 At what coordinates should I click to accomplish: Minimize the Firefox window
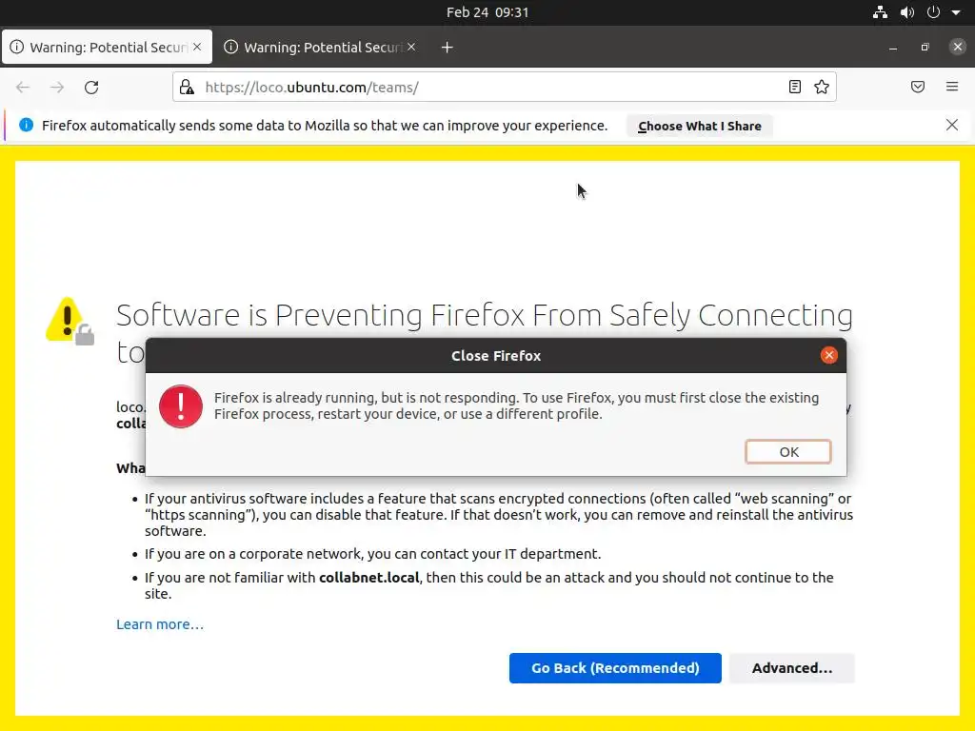pyautogui.click(x=893, y=48)
